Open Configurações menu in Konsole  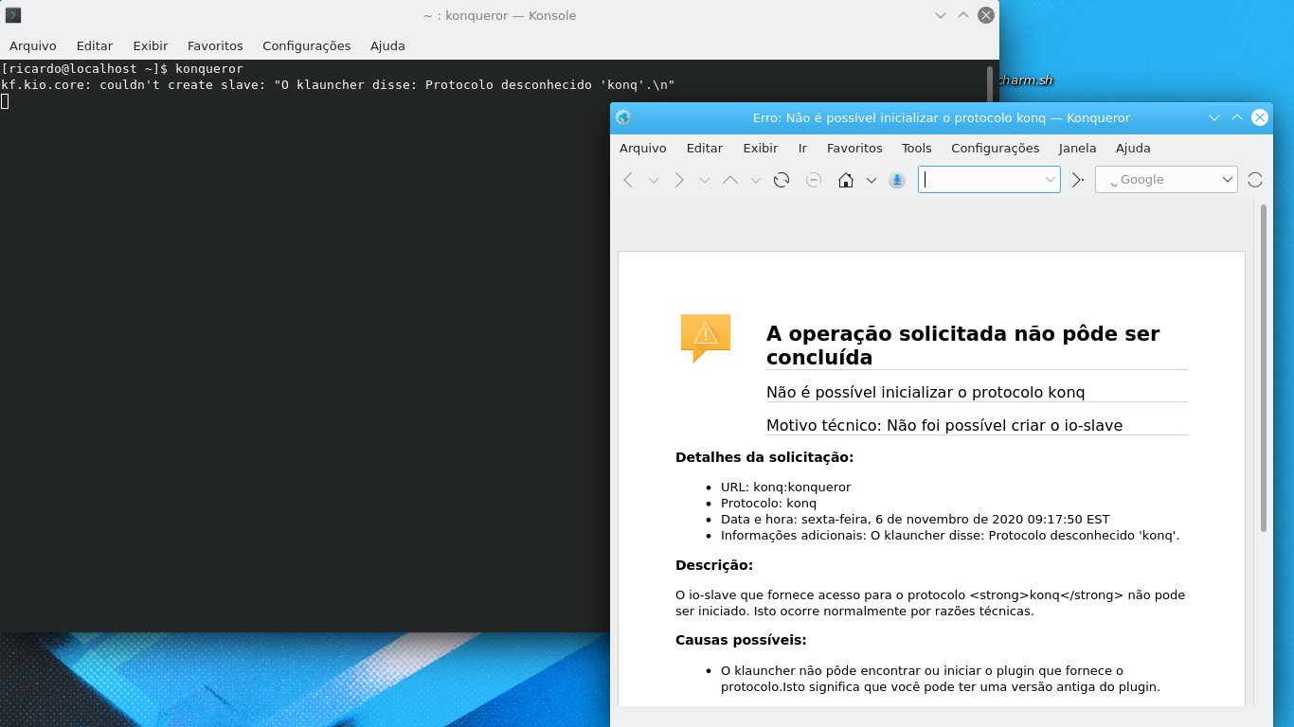point(307,46)
